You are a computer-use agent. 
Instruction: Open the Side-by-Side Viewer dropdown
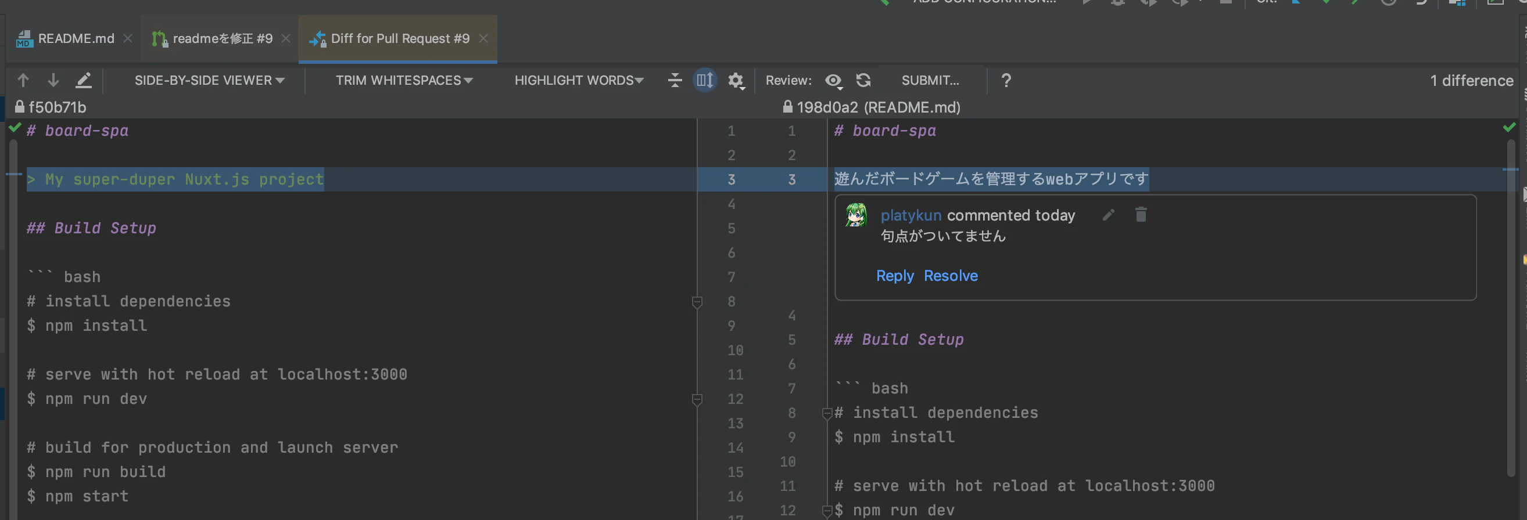coord(209,80)
